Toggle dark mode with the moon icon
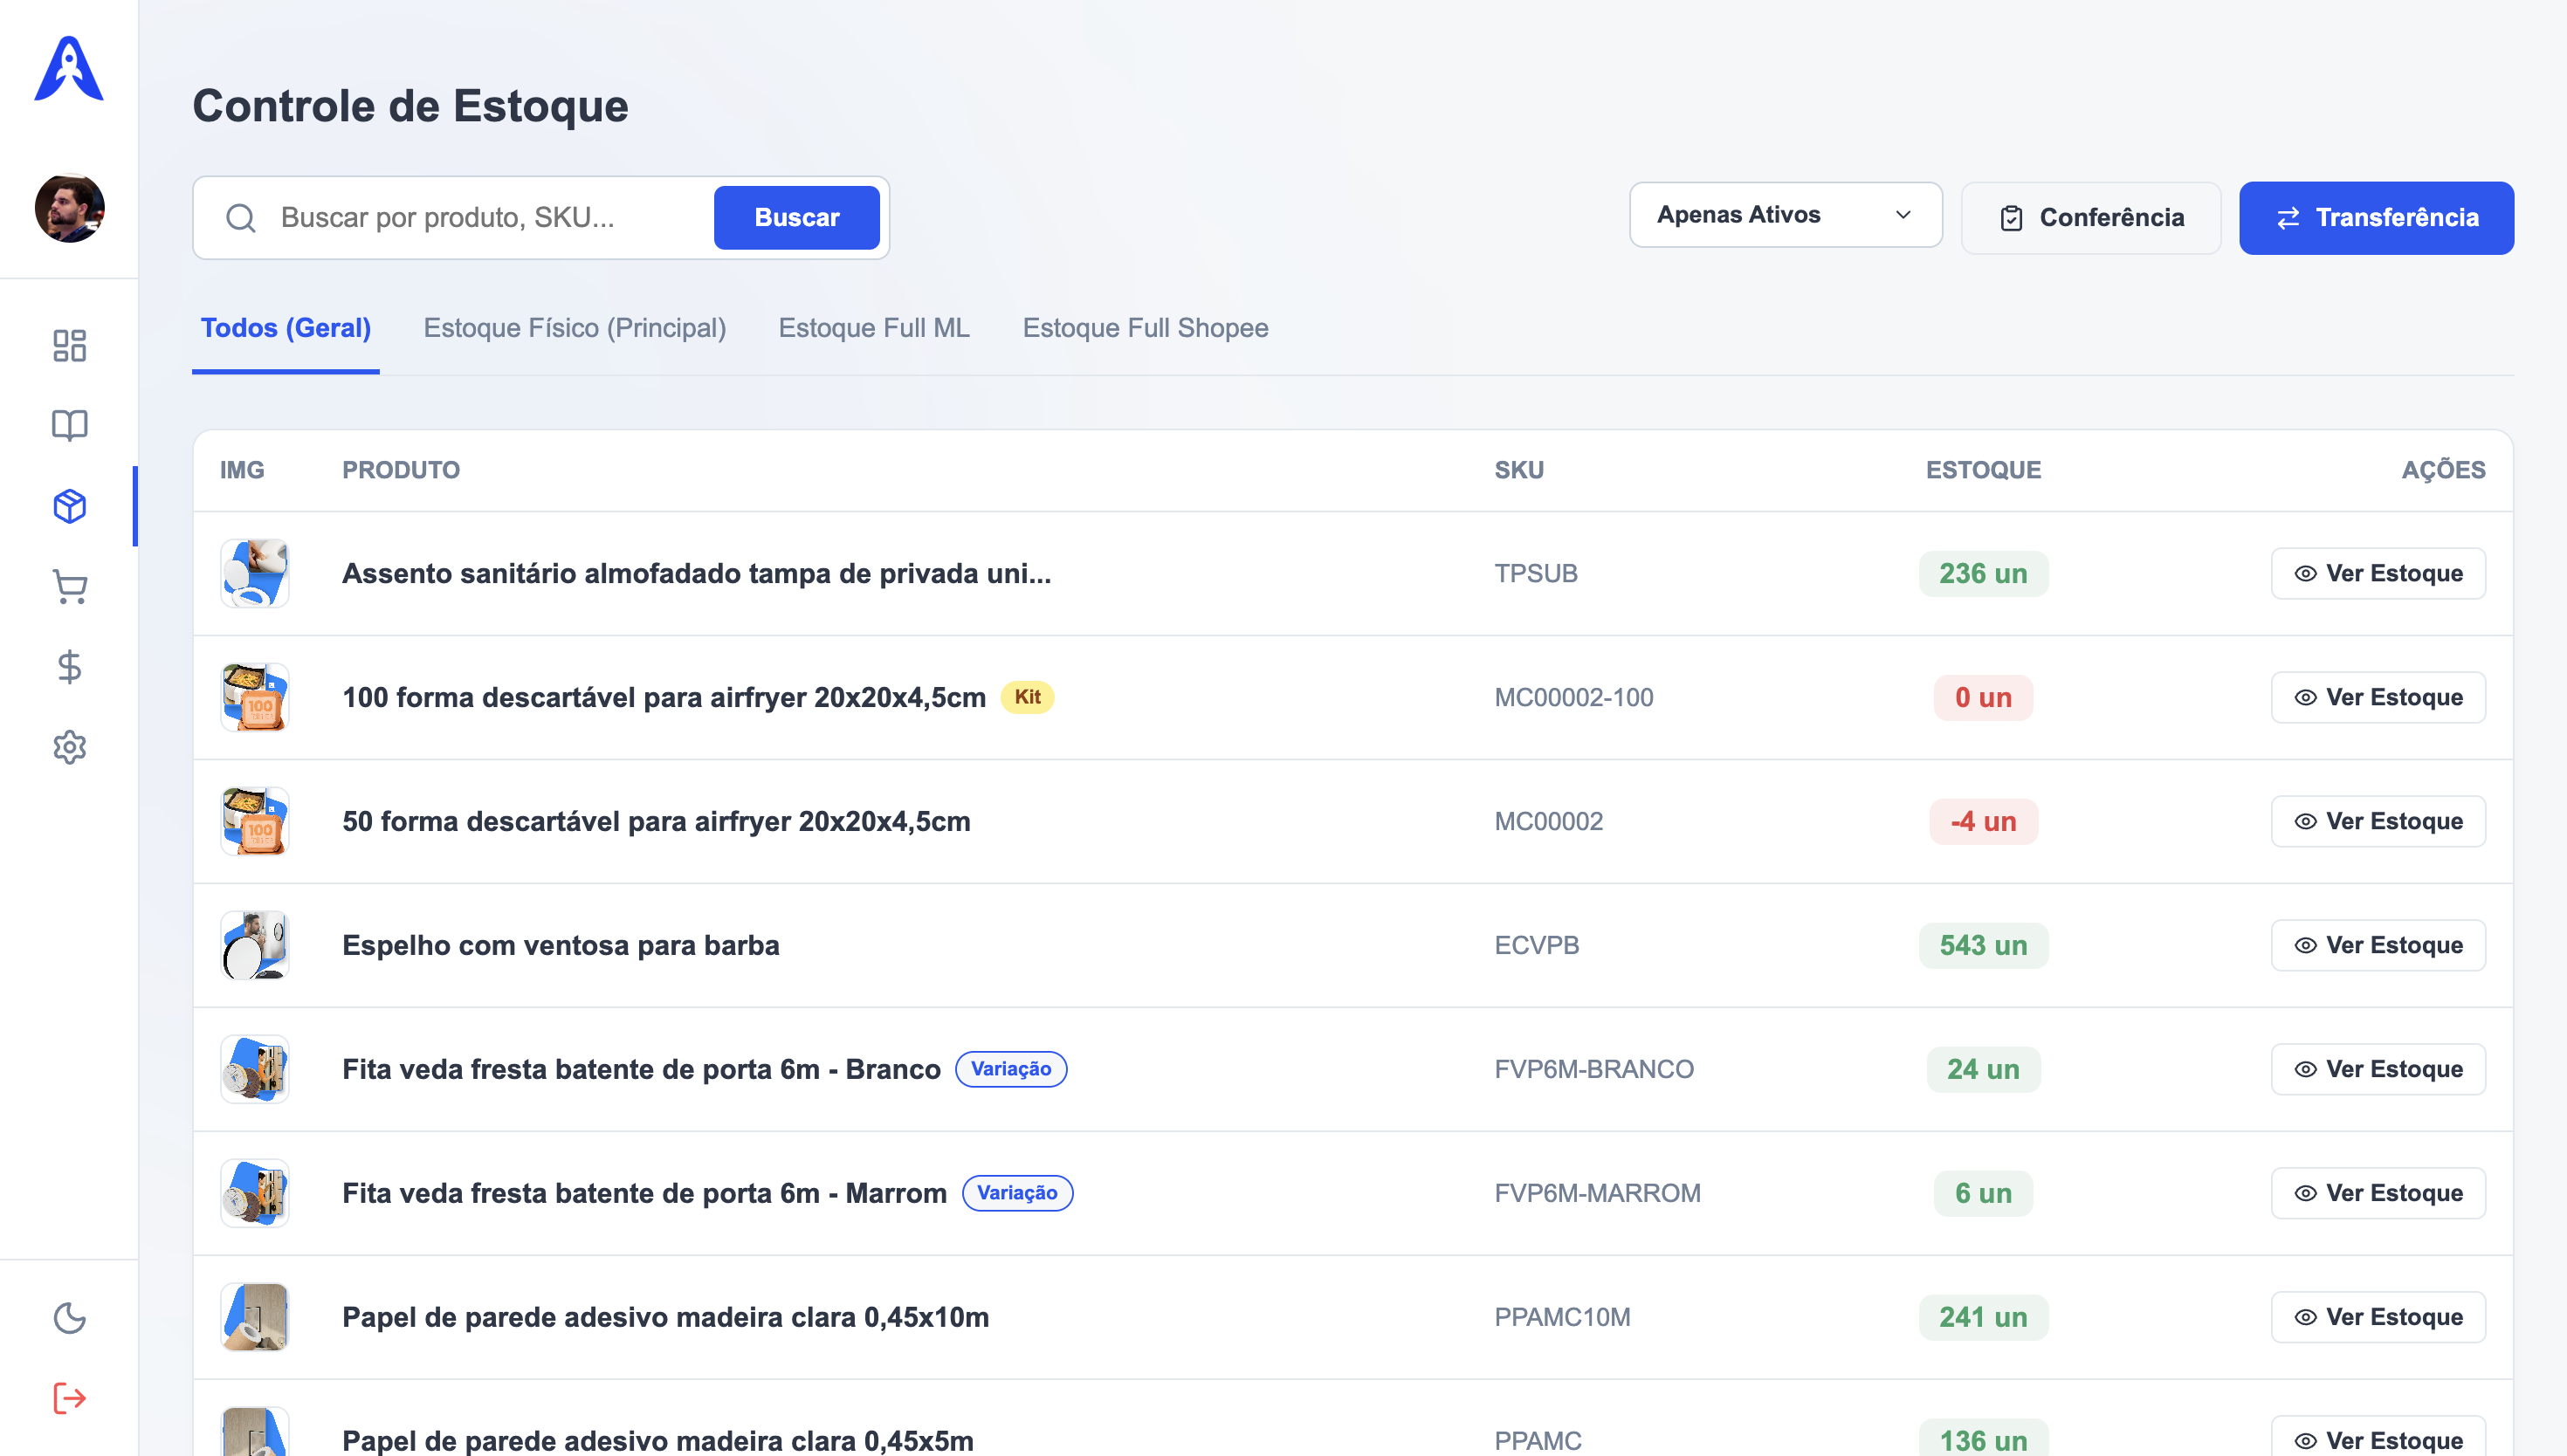The height and width of the screenshot is (1456, 2567). (69, 1318)
